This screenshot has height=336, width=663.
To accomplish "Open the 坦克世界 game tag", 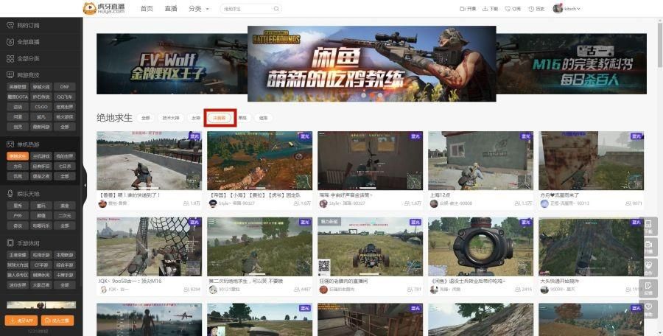I will 65,107.
